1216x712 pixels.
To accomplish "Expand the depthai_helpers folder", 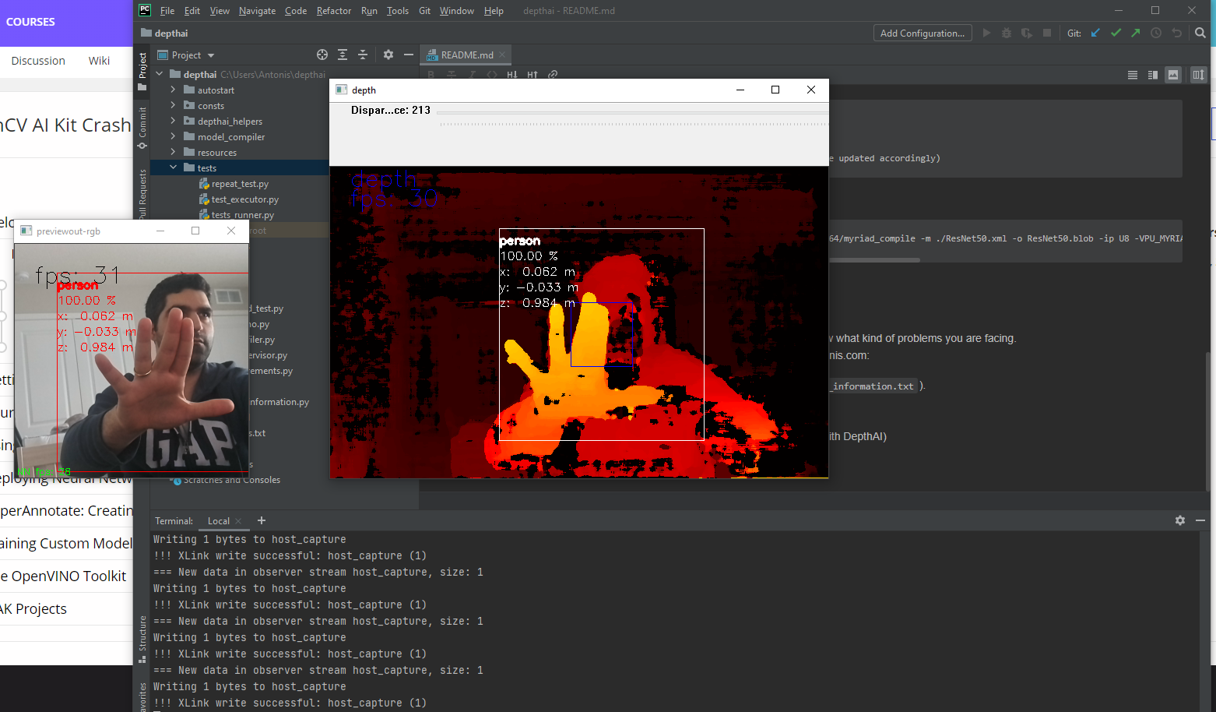I will pos(173,121).
